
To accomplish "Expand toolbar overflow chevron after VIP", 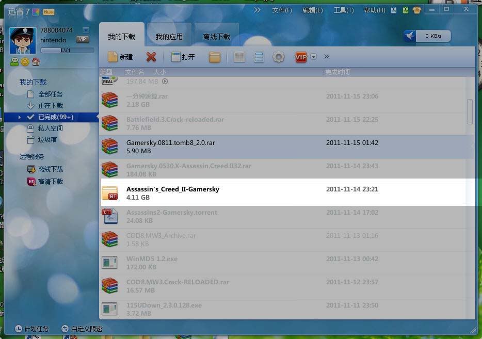I will pyautogui.click(x=326, y=57).
